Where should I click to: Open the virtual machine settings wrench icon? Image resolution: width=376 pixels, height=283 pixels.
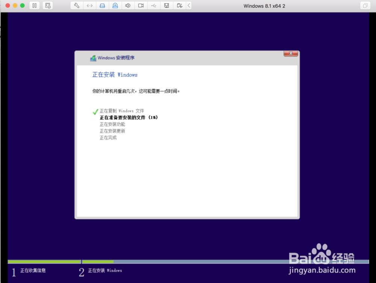tap(76, 5)
